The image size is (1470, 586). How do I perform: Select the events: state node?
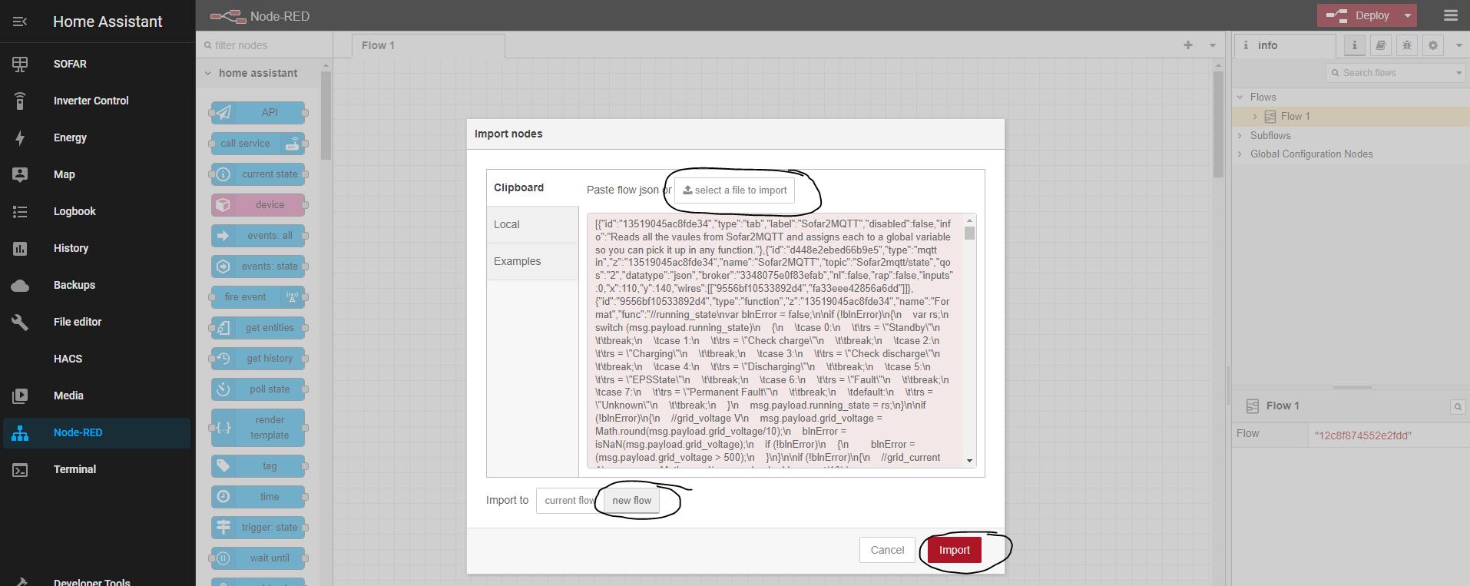(258, 267)
